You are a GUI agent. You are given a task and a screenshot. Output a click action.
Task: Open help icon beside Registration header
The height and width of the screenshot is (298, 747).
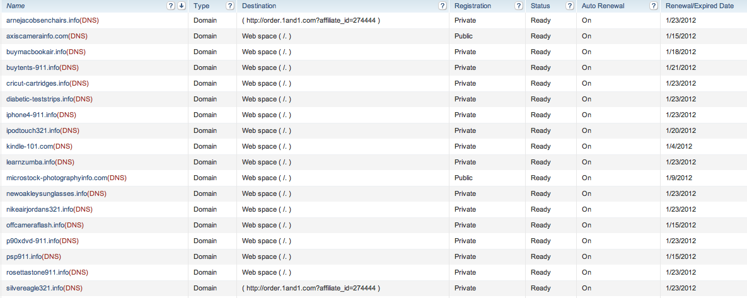pos(518,6)
